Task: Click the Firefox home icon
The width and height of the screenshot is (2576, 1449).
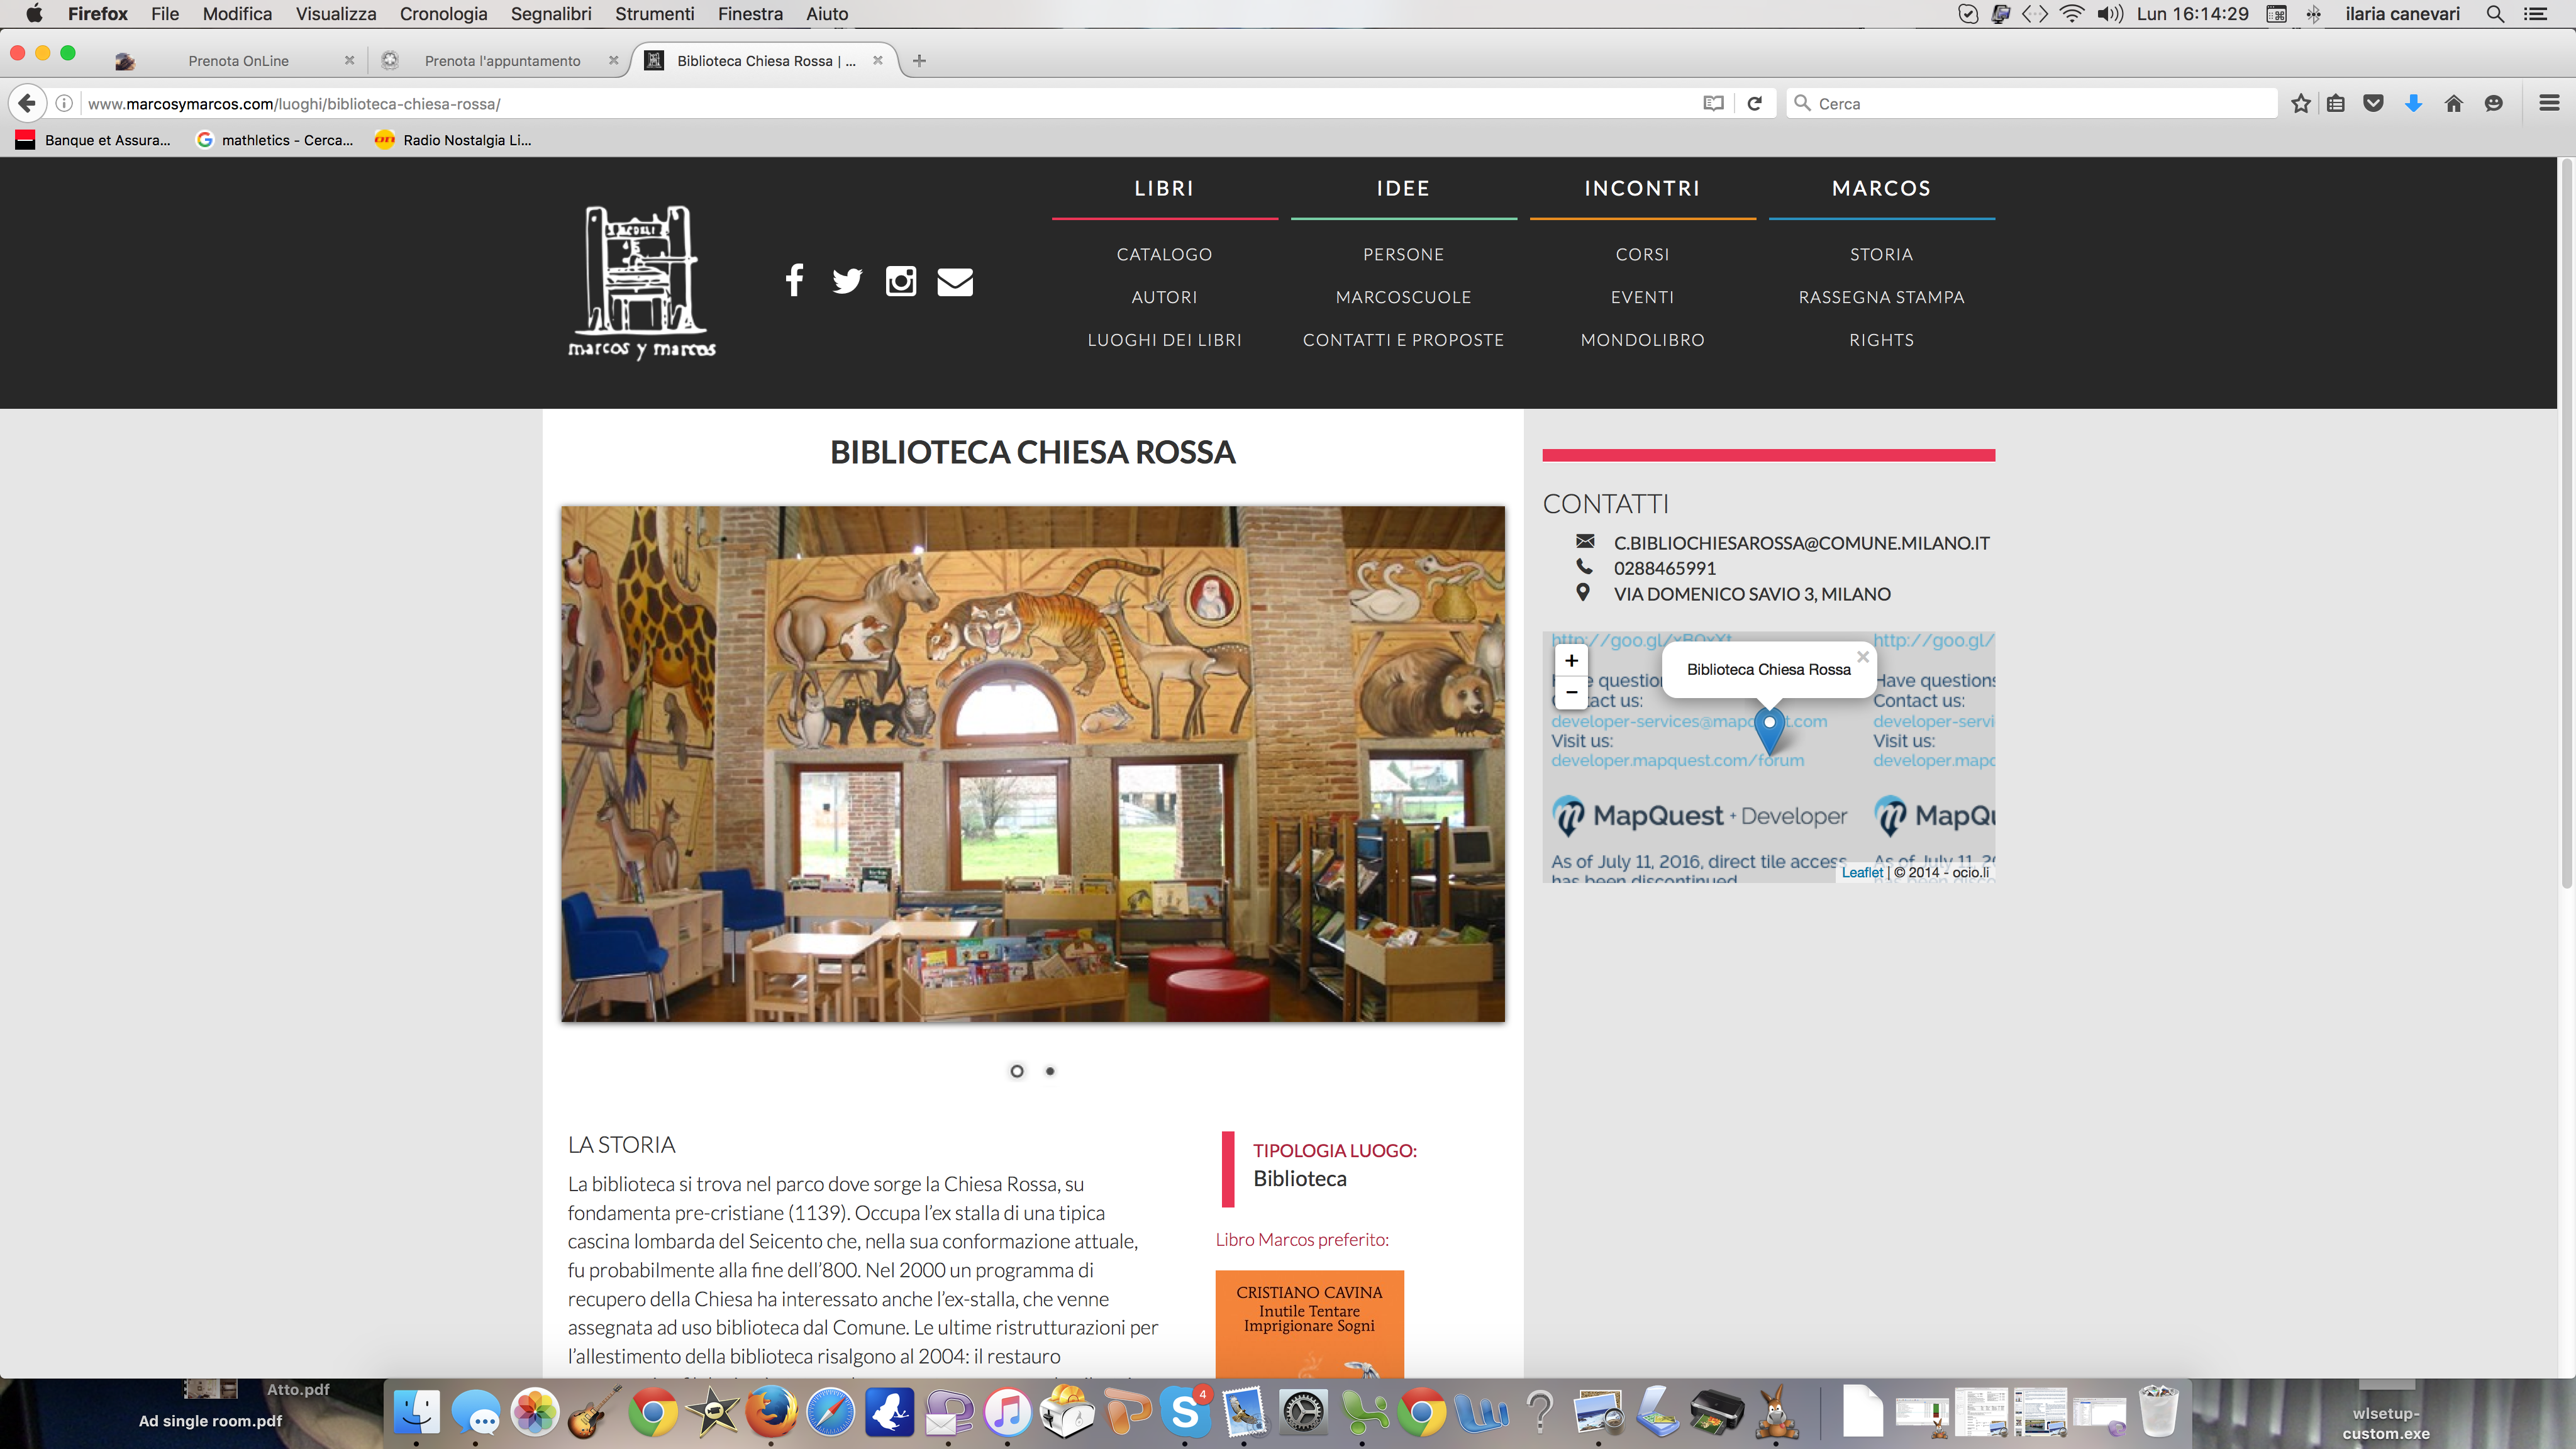Action: point(2453,103)
